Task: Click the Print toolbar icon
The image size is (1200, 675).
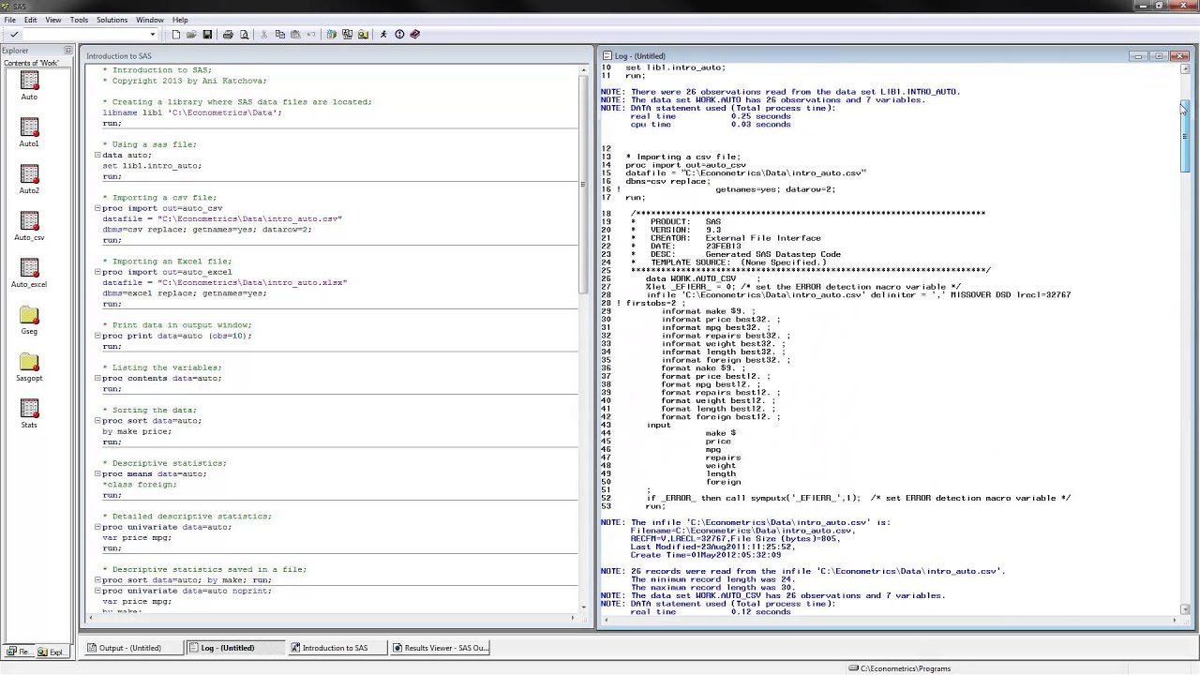Action: (x=228, y=35)
